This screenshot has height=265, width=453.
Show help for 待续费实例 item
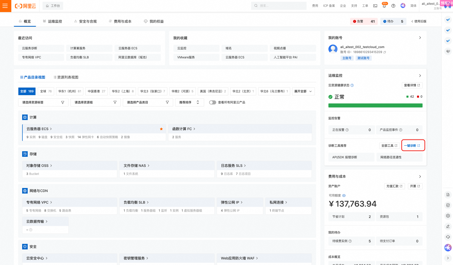coord(350,241)
